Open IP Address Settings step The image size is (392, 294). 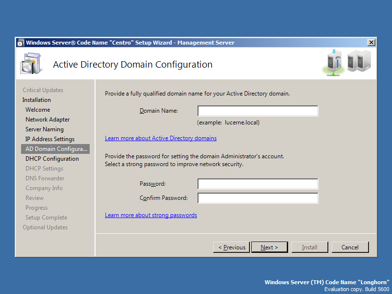point(50,139)
